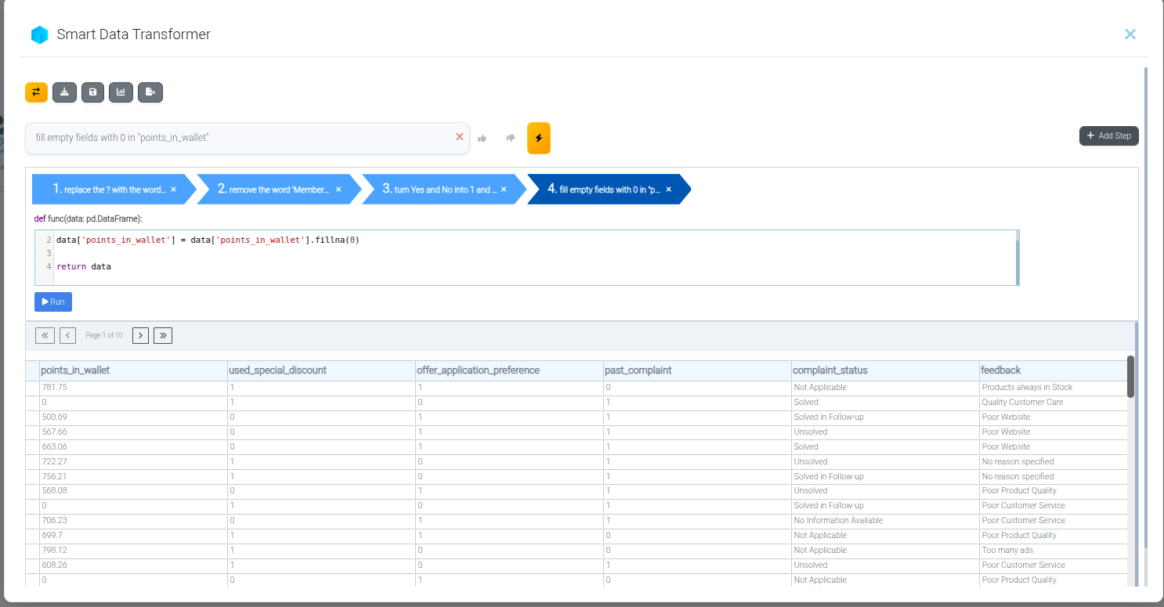The image size is (1164, 607).
Task: Click the save floppy disk icon
Action: point(92,92)
